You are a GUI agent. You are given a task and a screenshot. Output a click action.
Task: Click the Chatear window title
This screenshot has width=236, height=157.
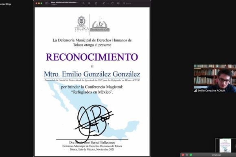coord(216,155)
